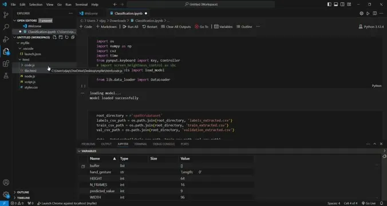This screenshot has width=387, height=206.
Task: Open the Source Control view
Action: coord(6,15)
